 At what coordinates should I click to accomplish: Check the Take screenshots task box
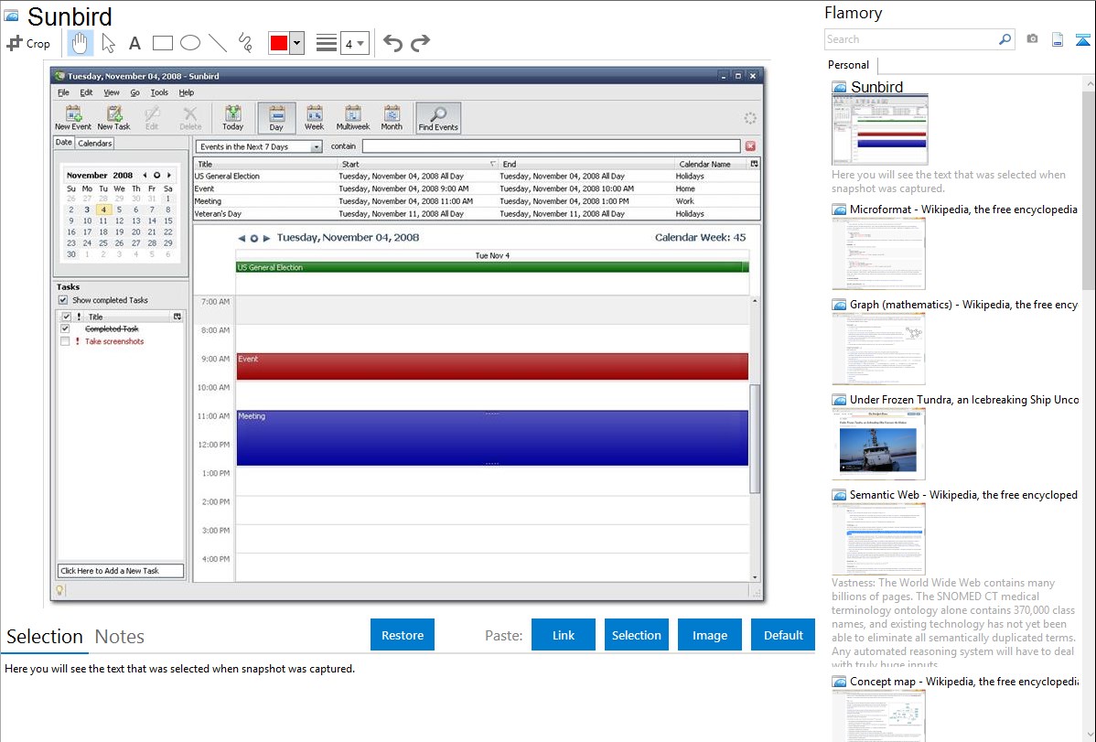pyautogui.click(x=65, y=341)
